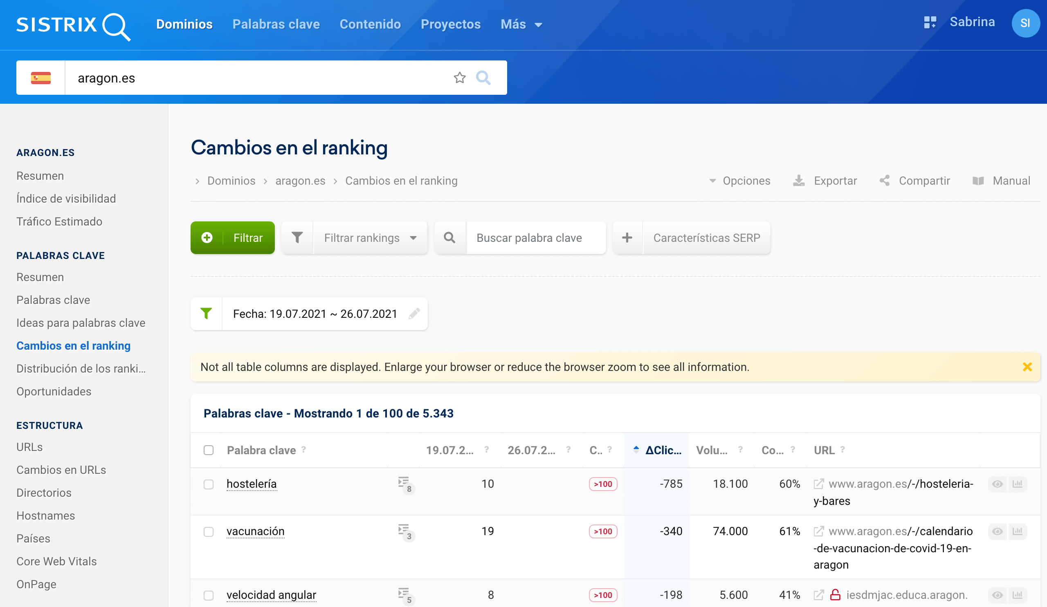Open the Más dropdown menu
This screenshot has width=1047, height=607.
point(521,25)
